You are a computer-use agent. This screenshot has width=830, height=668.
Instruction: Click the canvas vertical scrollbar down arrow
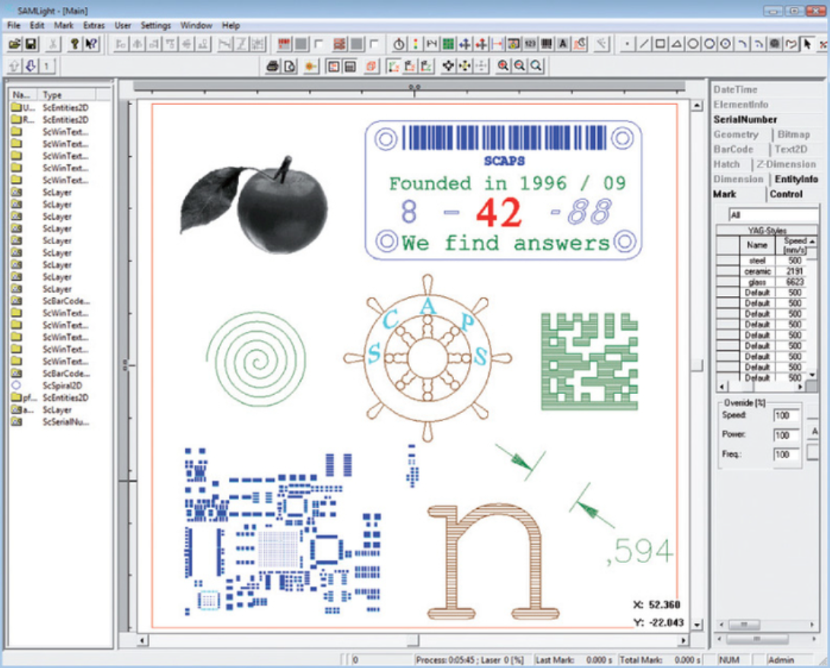[697, 625]
